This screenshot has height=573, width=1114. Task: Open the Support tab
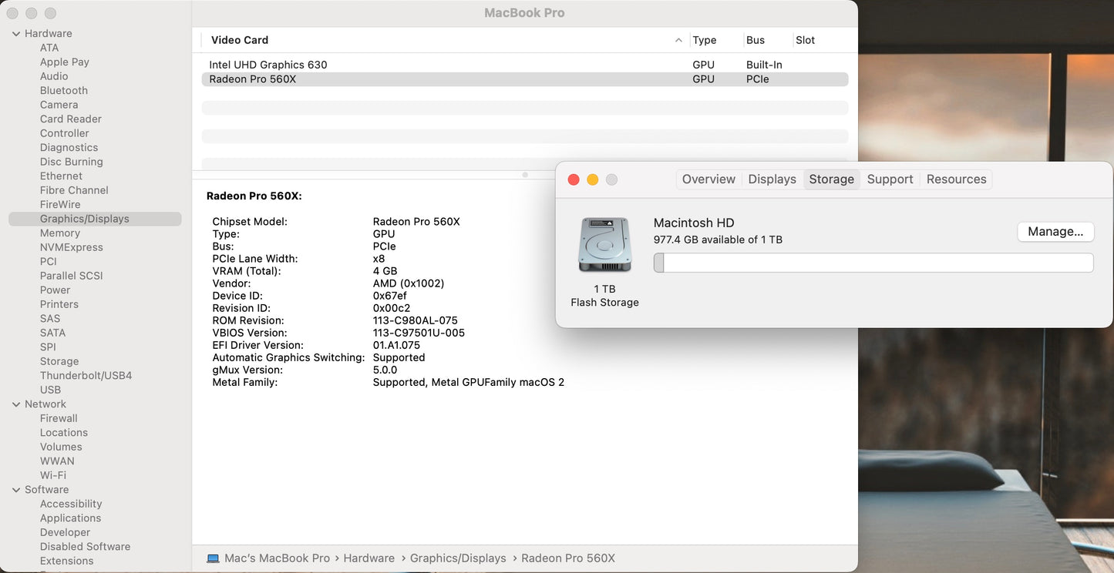(890, 179)
